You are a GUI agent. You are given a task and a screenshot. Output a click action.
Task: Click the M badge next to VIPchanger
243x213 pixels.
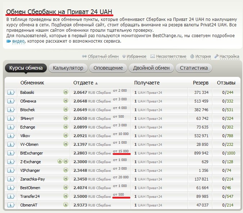(66, 170)
